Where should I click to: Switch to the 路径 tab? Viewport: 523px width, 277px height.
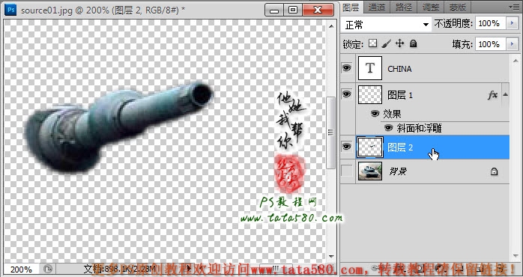pos(404,7)
